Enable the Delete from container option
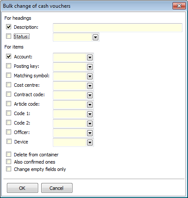Image resolution: width=188 pixels, height=198 pixels. tap(9, 154)
